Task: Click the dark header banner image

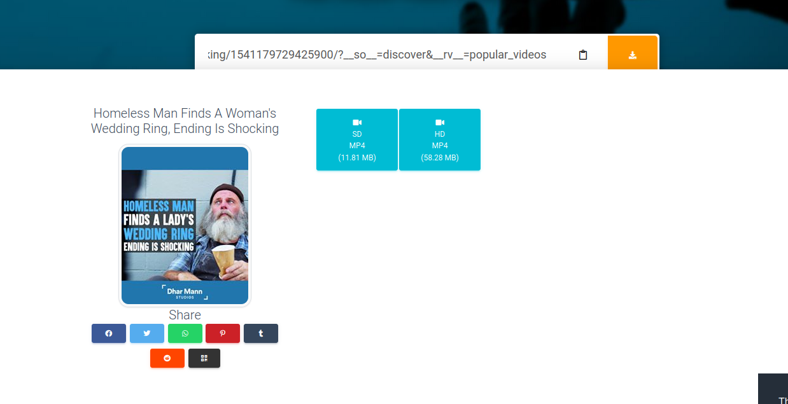Action: [x=95, y=32]
